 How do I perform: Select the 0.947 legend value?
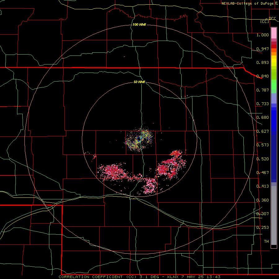(263, 49)
